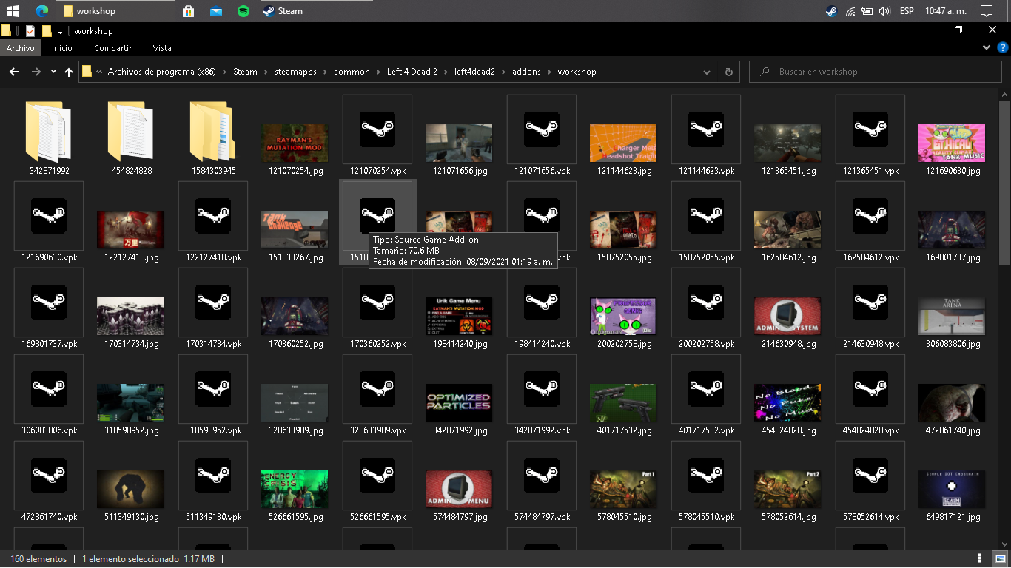Select the folder named 454824828
Viewport: 1011px width, 568px height.
[x=132, y=138]
